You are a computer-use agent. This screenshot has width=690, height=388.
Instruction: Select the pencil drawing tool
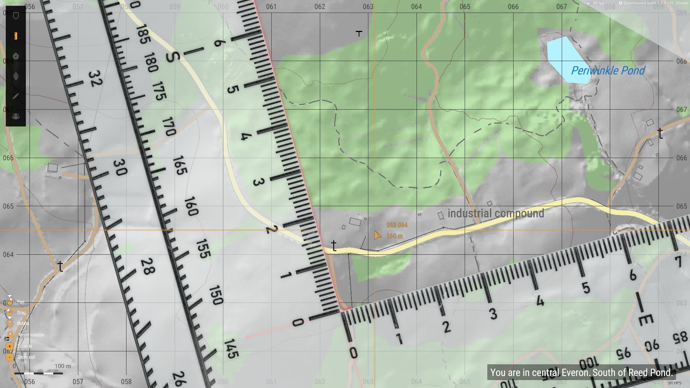pyautogui.click(x=15, y=96)
